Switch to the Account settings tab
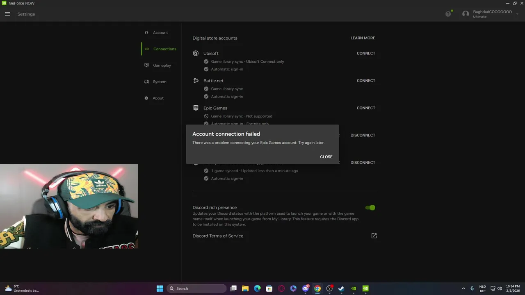The width and height of the screenshot is (525, 295). (156, 32)
